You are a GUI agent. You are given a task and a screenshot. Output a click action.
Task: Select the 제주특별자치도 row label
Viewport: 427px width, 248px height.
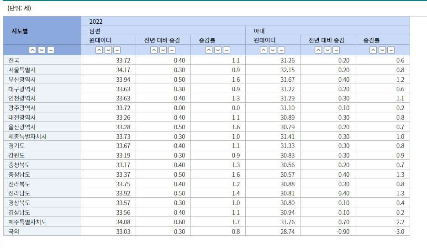(x=27, y=222)
